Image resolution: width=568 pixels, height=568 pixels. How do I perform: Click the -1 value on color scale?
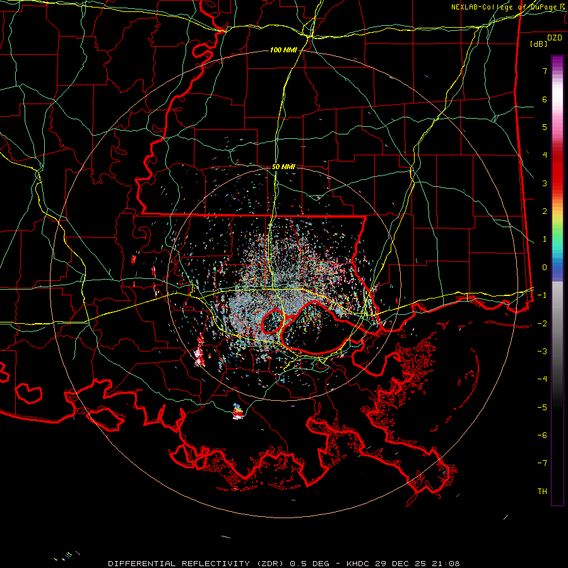[x=542, y=295]
